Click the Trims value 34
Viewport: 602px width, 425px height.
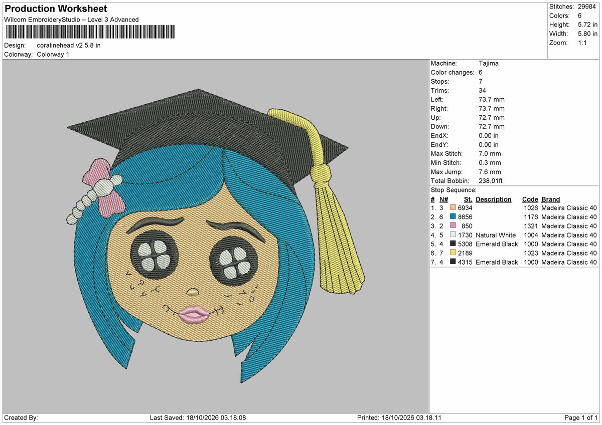483,91
